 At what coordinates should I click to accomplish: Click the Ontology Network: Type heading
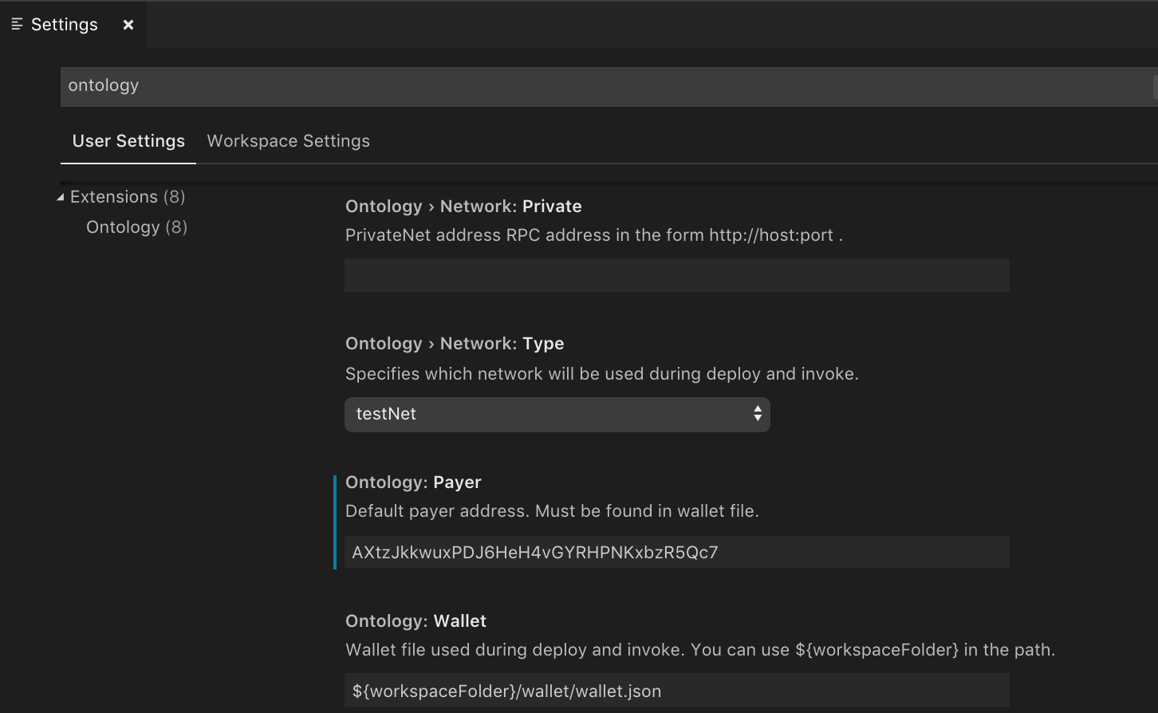[455, 344]
